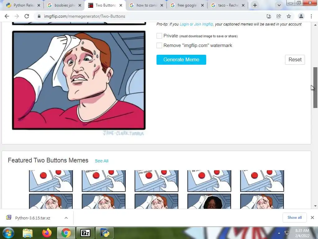318x239 pixels.
Task: Launch Firefox from the taskbar
Action: point(47,233)
